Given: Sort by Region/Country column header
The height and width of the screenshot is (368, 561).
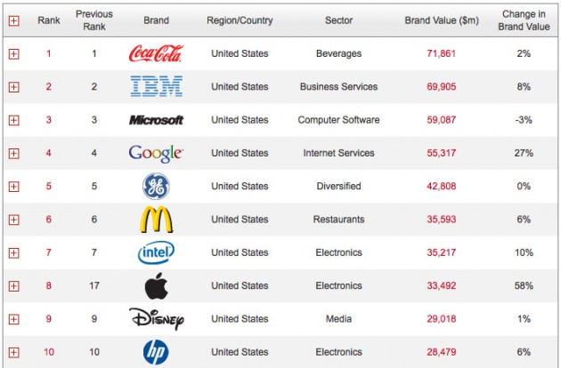Looking at the screenshot, I should click(240, 19).
